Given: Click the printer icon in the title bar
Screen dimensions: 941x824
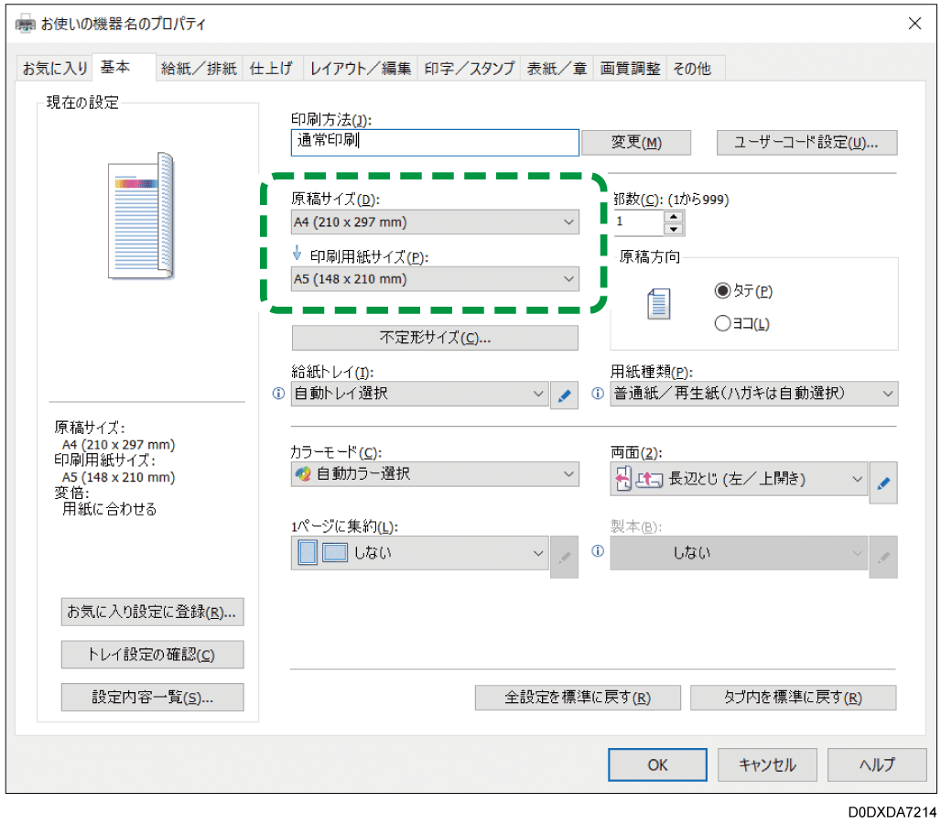Looking at the screenshot, I should click(25, 23).
